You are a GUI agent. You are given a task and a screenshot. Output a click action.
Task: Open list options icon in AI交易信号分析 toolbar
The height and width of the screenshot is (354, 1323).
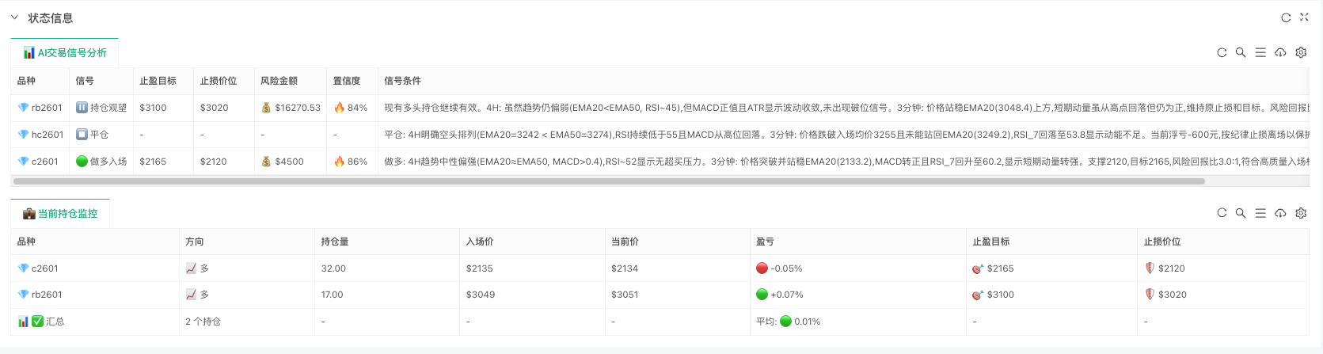1260,53
